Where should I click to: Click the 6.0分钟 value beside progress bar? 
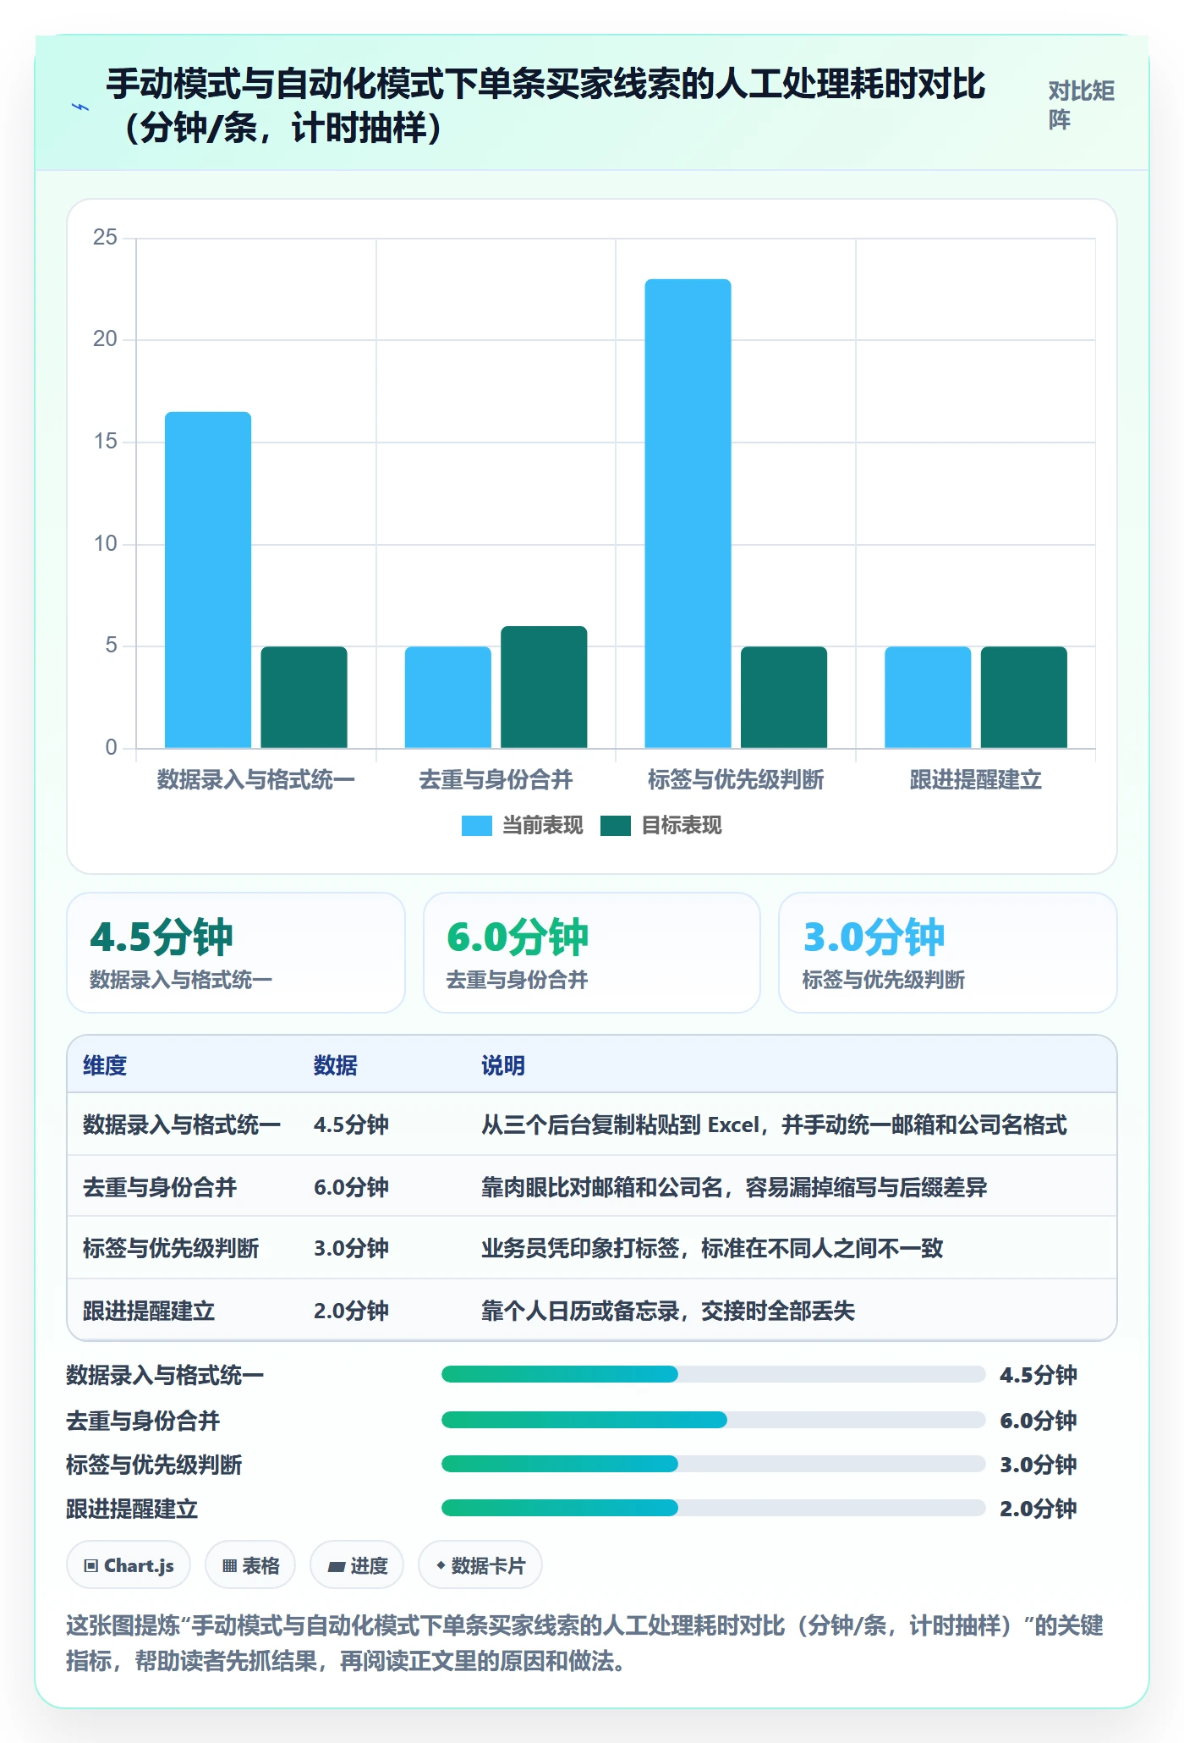(1039, 1420)
